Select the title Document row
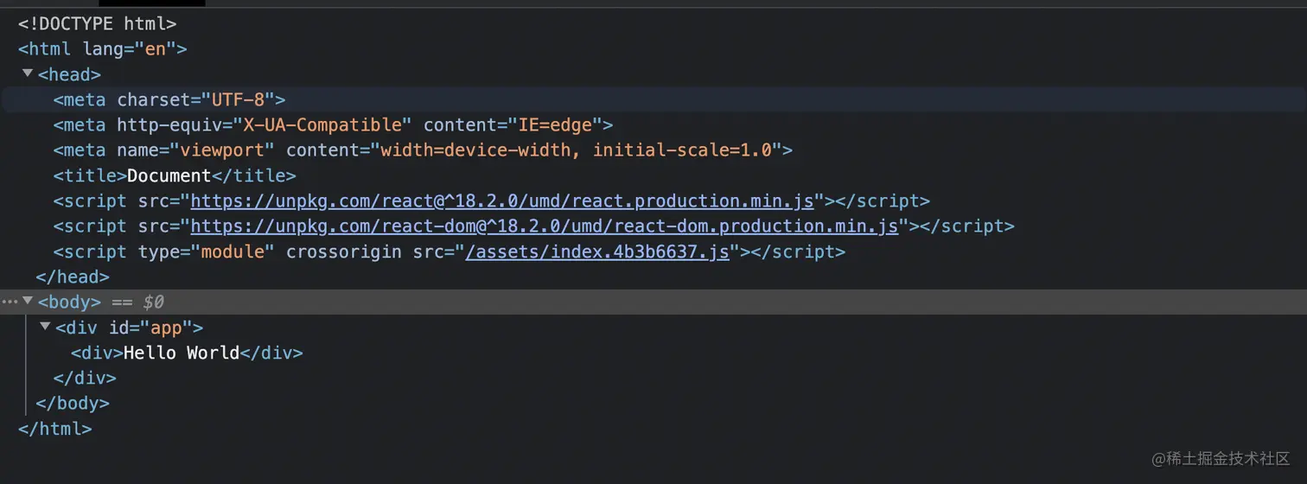 (x=175, y=175)
